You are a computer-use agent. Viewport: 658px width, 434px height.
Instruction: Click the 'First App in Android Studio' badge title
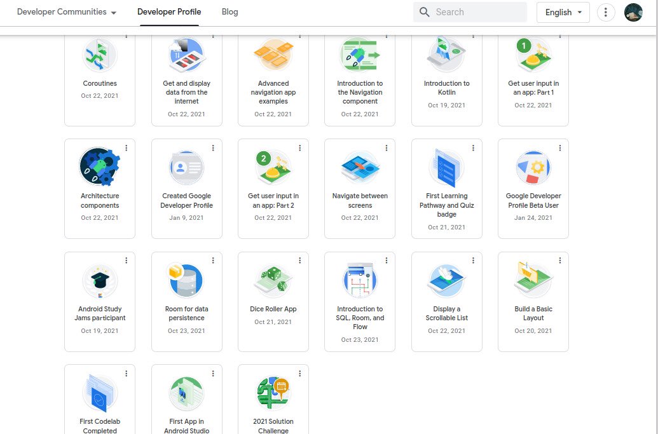[x=187, y=426]
